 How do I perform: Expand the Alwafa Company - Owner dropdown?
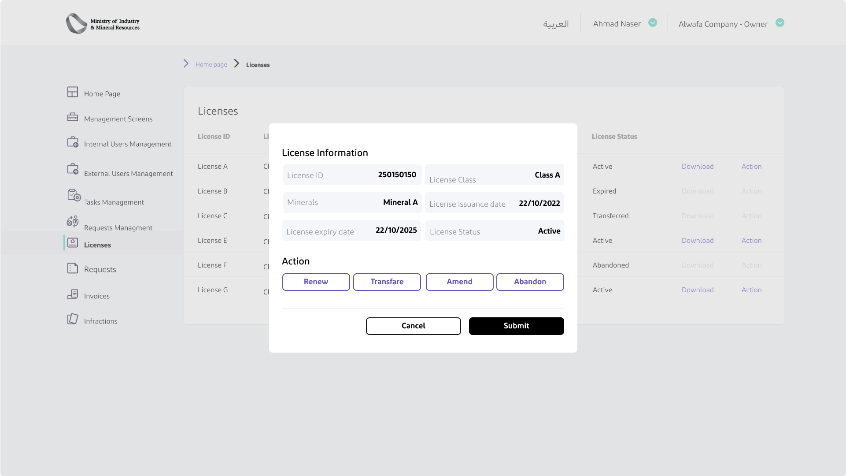tap(780, 22)
